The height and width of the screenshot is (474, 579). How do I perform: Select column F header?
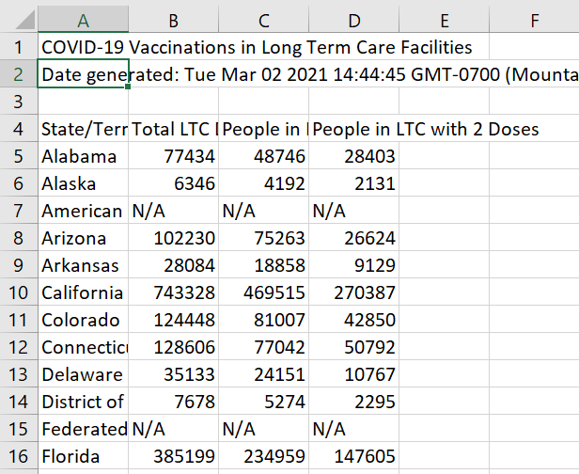[534, 20]
